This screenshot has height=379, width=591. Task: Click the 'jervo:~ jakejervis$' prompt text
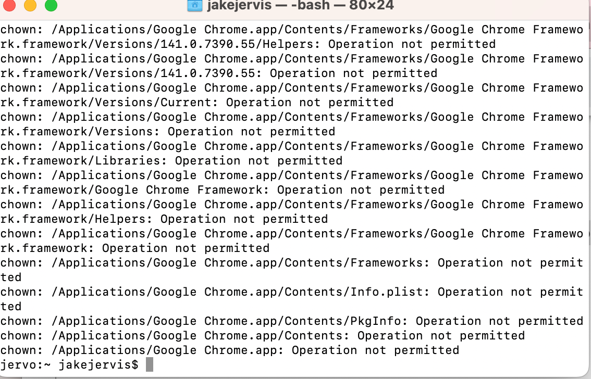pos(69,365)
